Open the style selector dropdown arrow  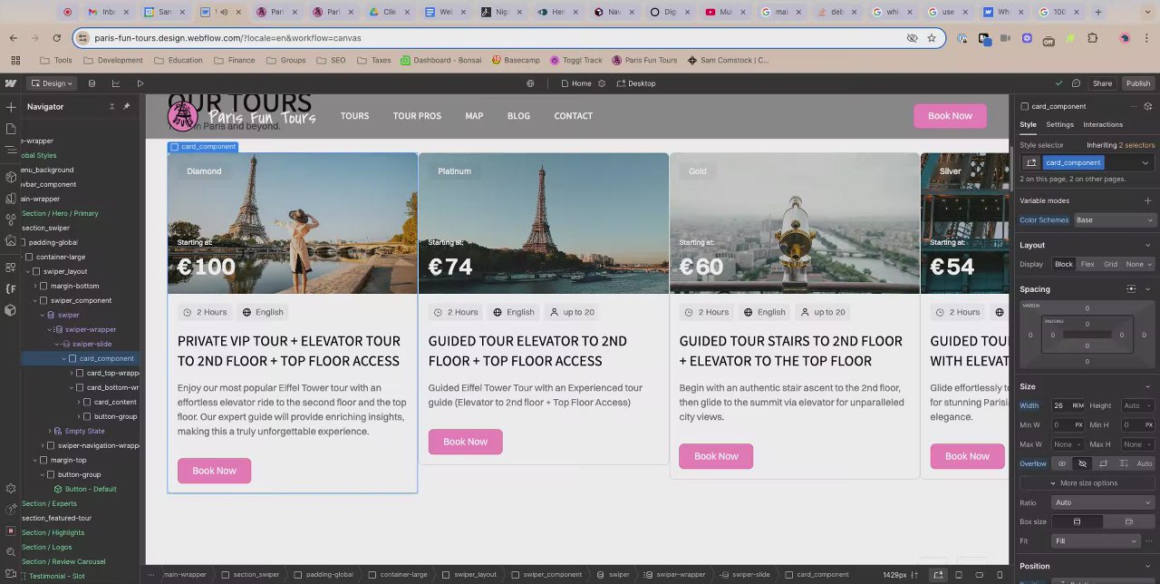(1145, 163)
